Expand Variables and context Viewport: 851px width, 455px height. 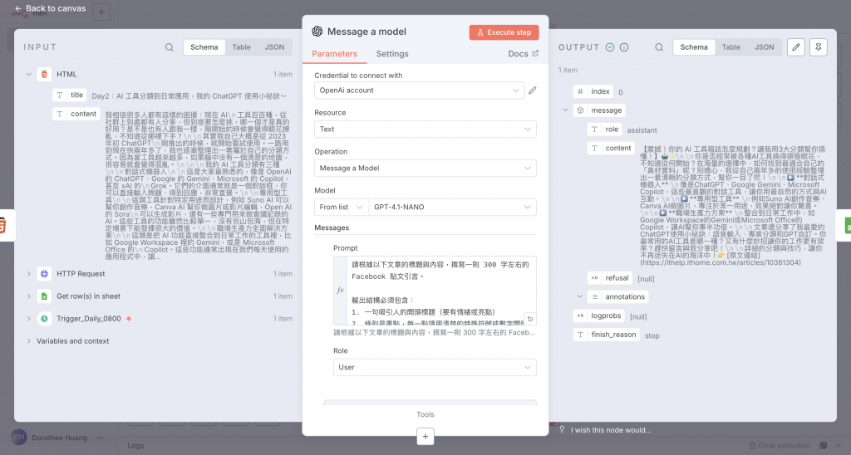pos(29,341)
